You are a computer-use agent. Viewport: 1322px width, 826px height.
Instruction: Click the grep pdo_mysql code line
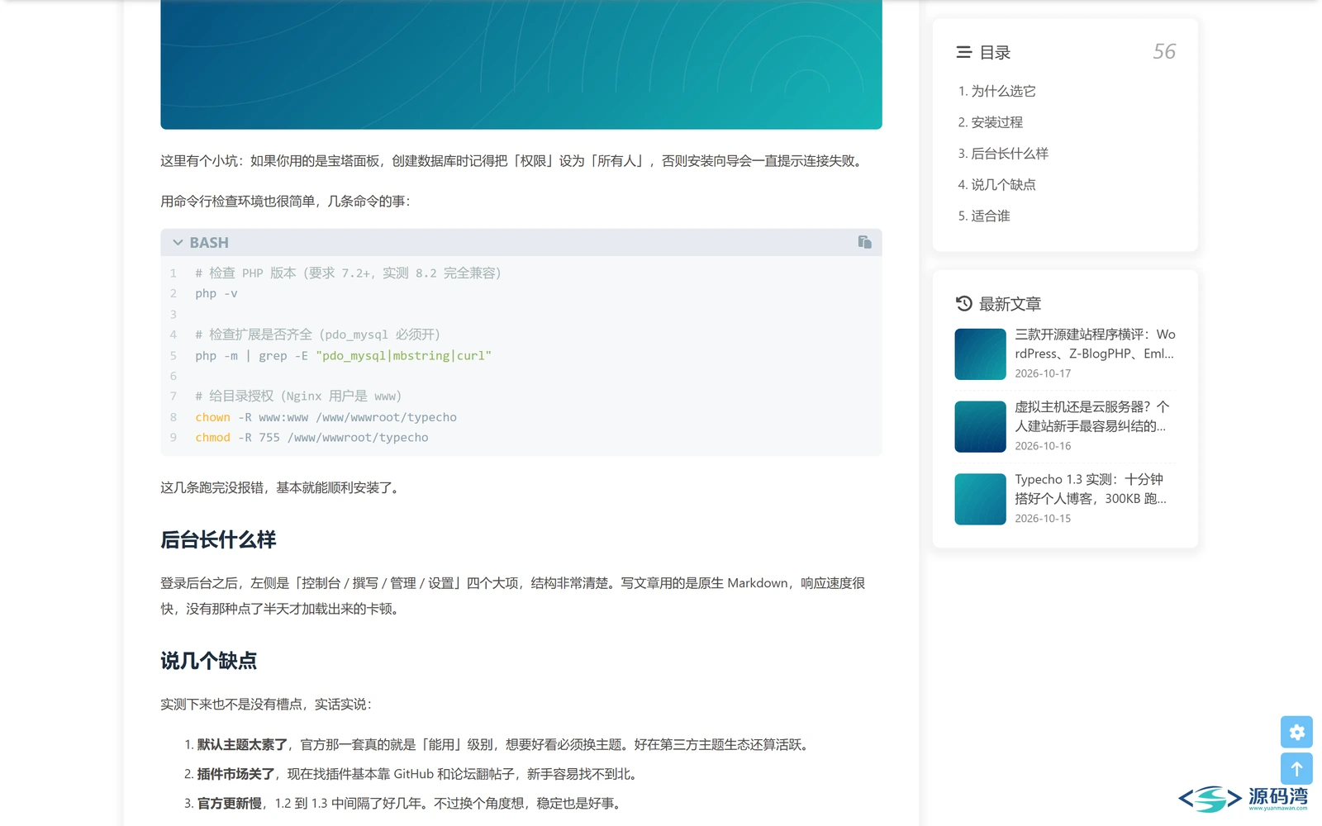[343, 356]
